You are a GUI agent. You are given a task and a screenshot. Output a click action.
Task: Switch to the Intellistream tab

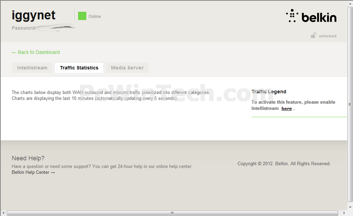click(x=32, y=68)
